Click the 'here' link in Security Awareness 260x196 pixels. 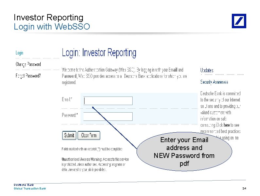click(227, 125)
